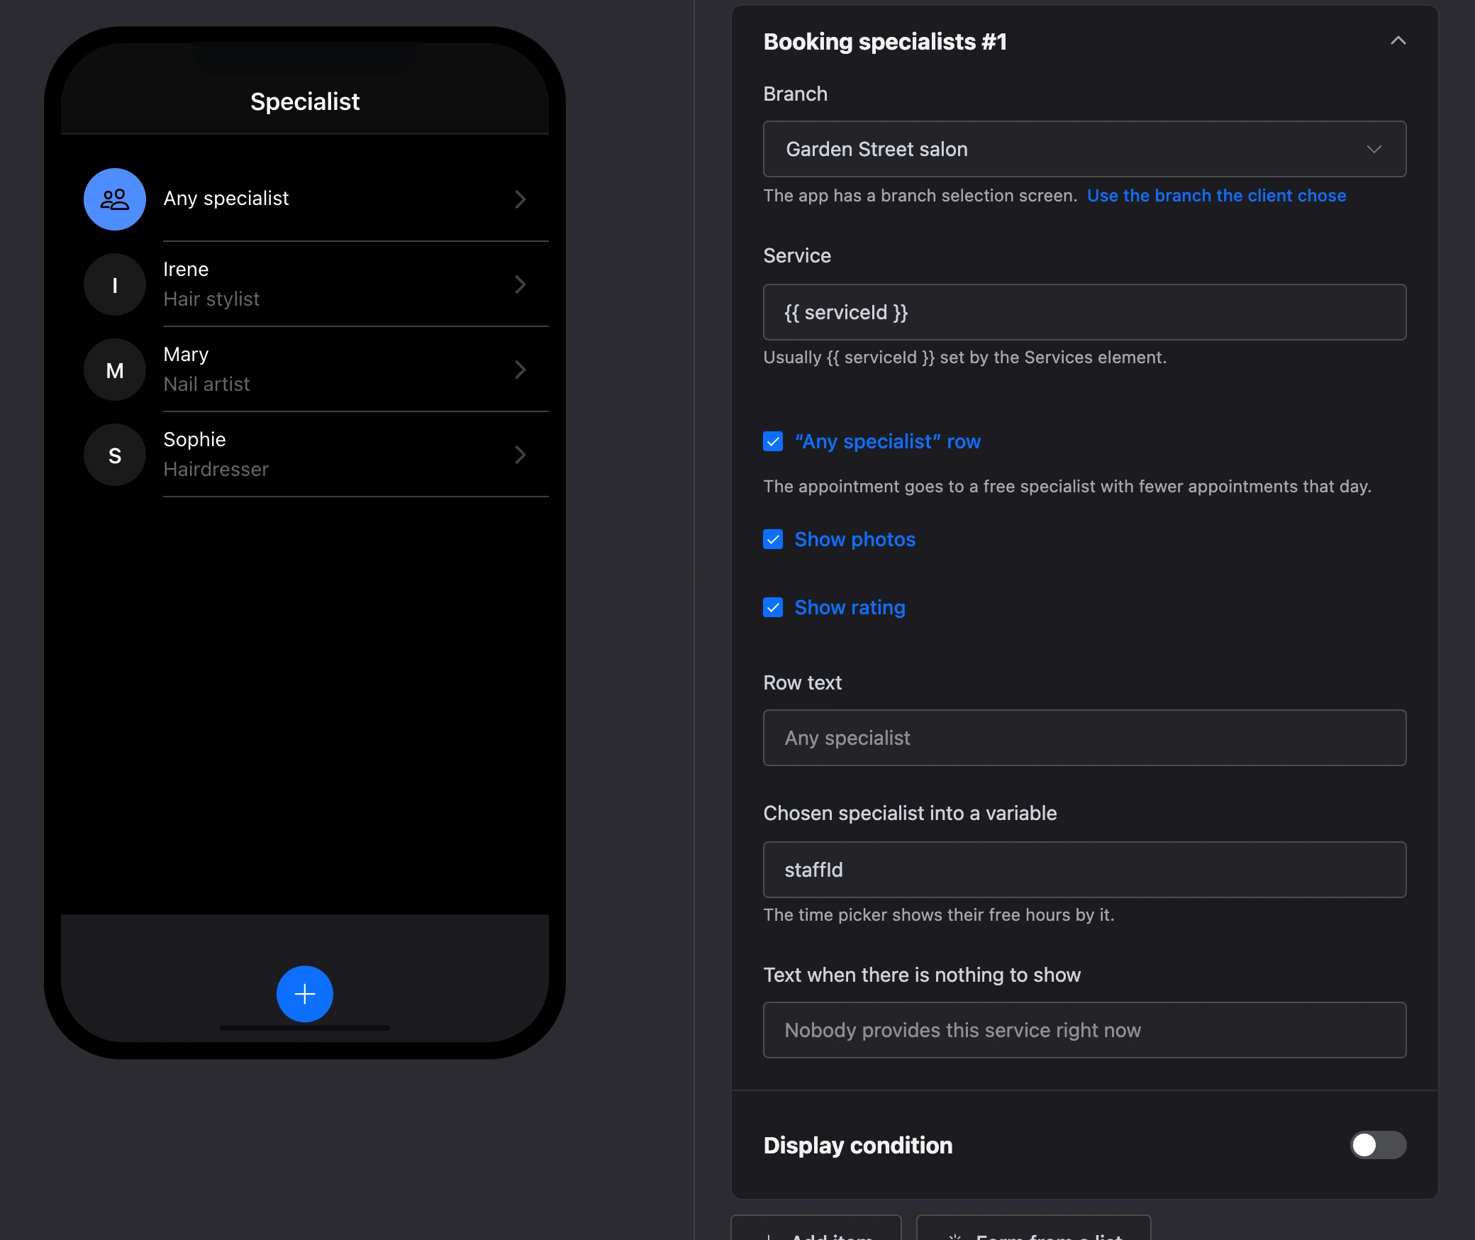Open Irene's row chevron arrow

click(521, 284)
